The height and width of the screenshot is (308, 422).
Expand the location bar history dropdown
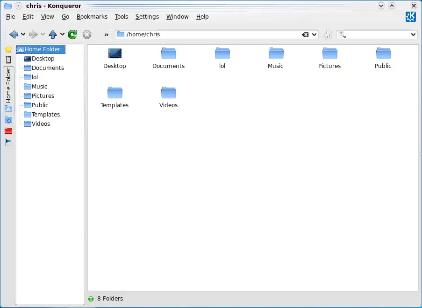click(315, 34)
